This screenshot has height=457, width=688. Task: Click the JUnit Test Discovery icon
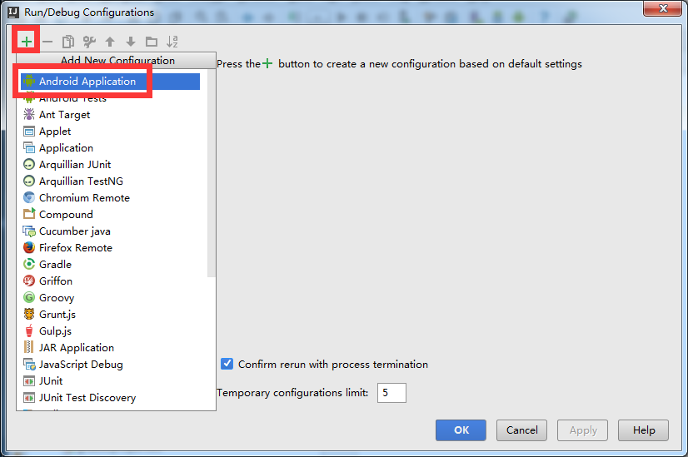[x=29, y=398]
